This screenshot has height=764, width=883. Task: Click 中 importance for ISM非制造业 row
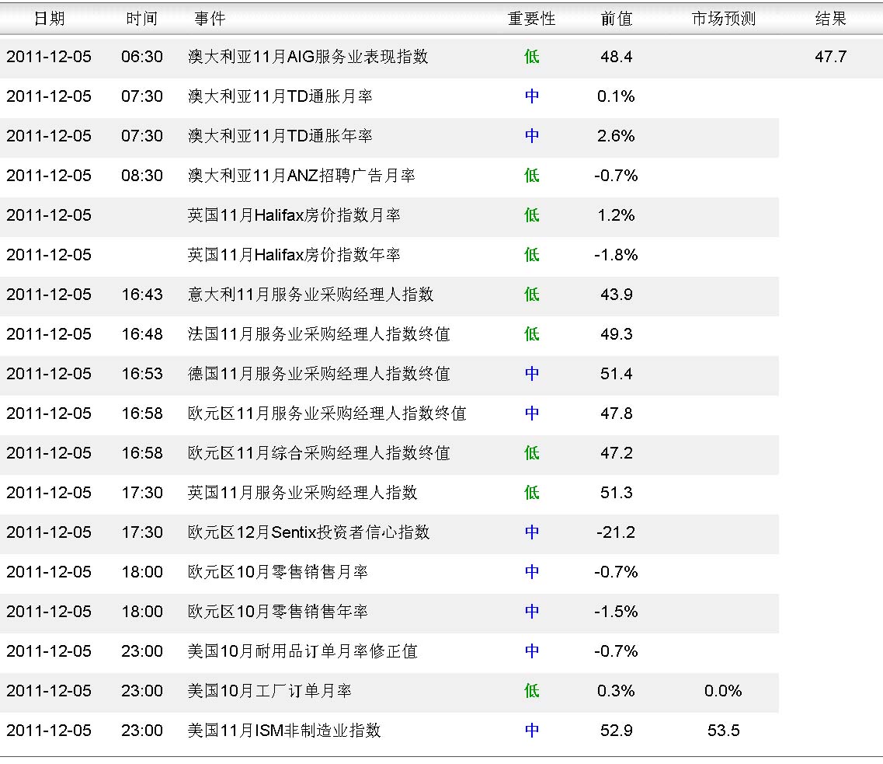[532, 731]
